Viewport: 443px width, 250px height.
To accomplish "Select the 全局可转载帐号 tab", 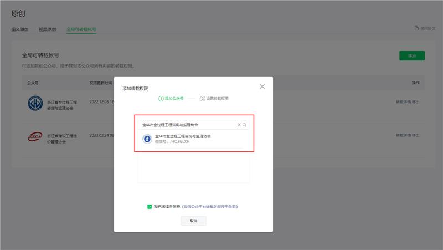I will coord(81,29).
